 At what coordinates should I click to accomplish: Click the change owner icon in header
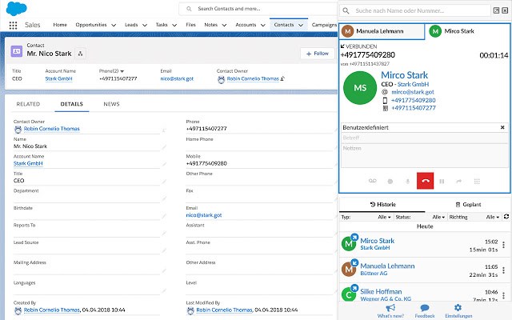pos(282,78)
